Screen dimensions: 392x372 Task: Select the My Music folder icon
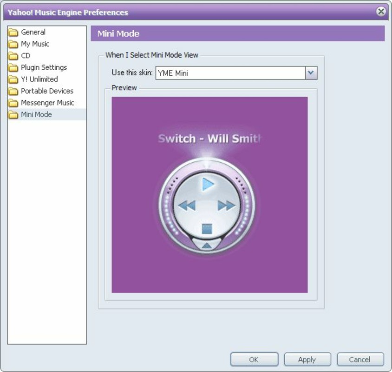pos(13,44)
